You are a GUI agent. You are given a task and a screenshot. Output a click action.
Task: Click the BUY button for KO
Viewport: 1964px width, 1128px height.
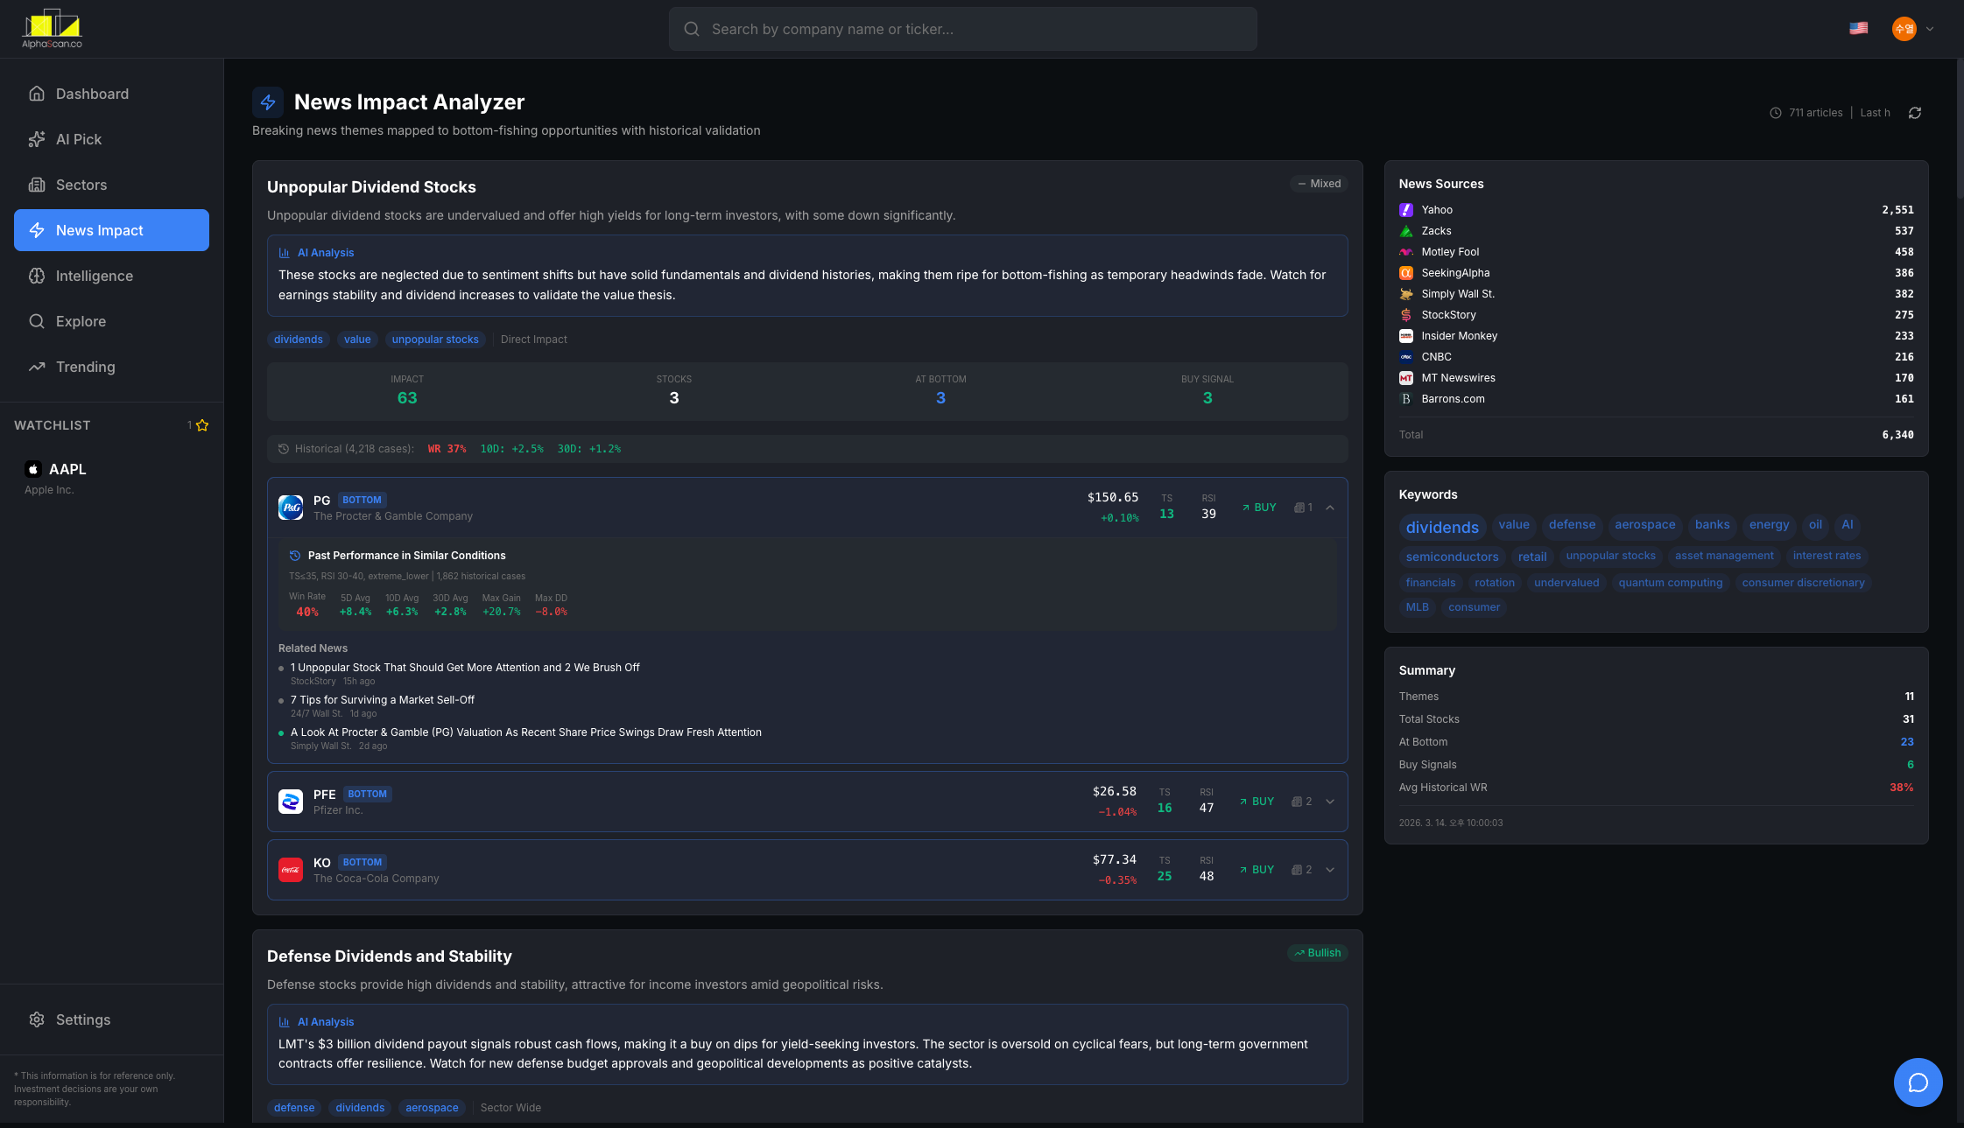[1257, 869]
